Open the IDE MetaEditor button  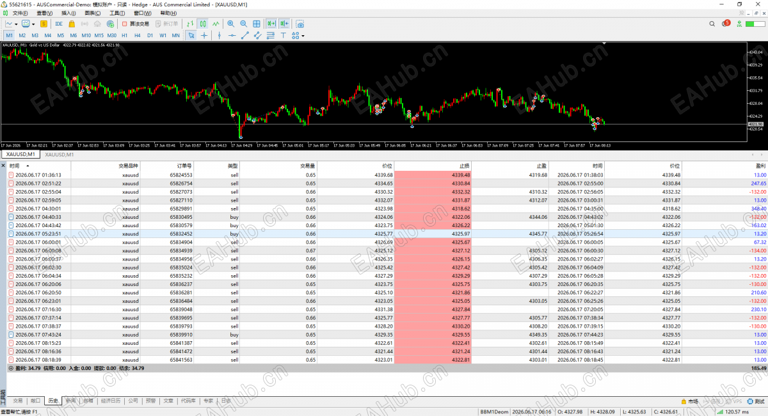[59, 24]
